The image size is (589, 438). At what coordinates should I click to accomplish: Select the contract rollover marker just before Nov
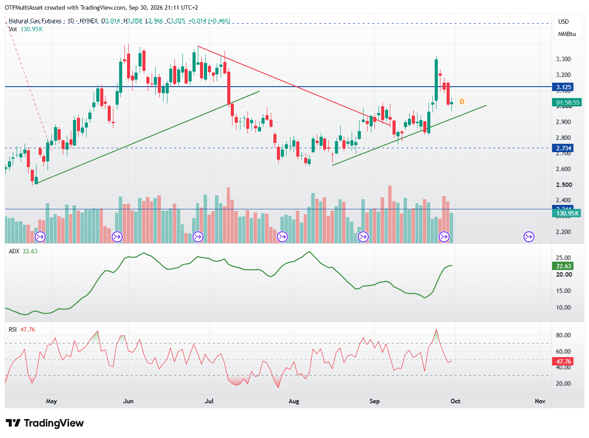click(529, 237)
